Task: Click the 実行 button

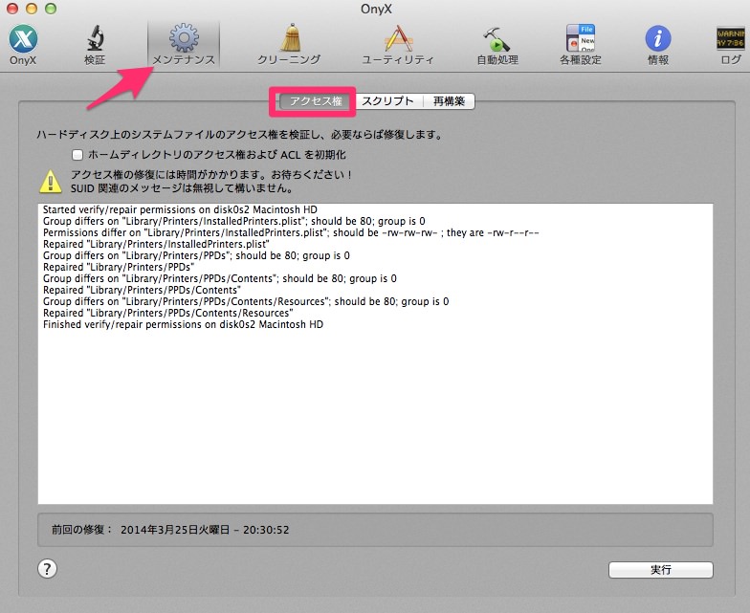Action: [x=660, y=570]
